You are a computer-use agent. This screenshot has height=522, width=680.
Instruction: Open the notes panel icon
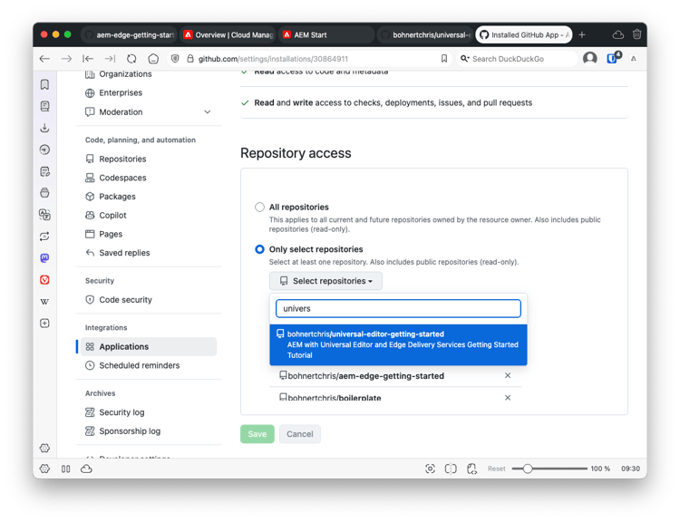(x=44, y=171)
